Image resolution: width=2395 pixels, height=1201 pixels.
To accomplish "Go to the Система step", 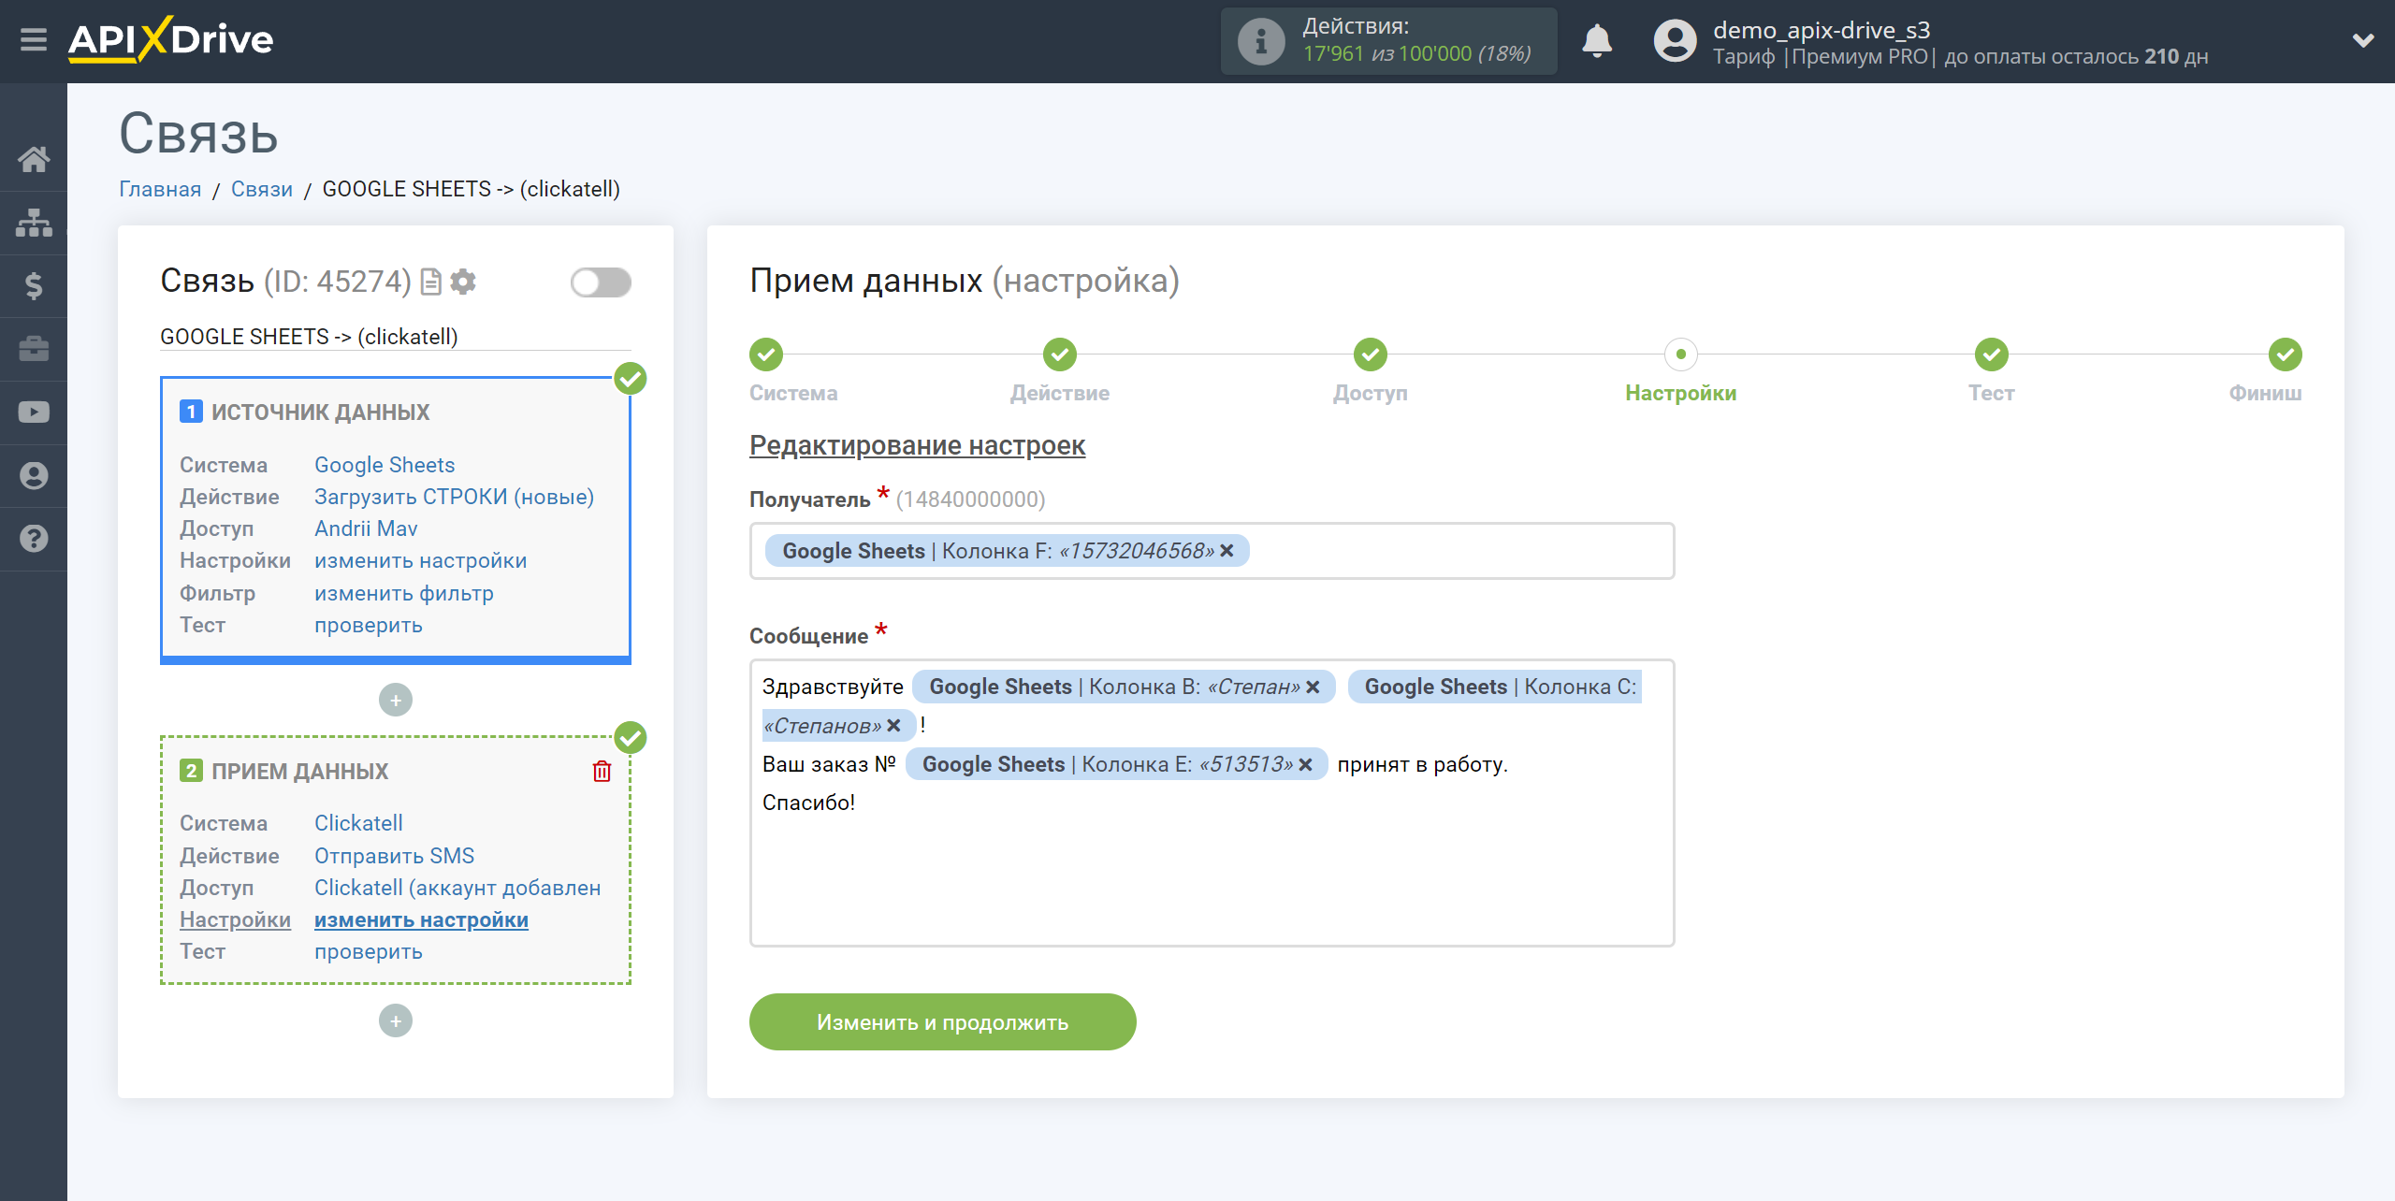I will (766, 355).
